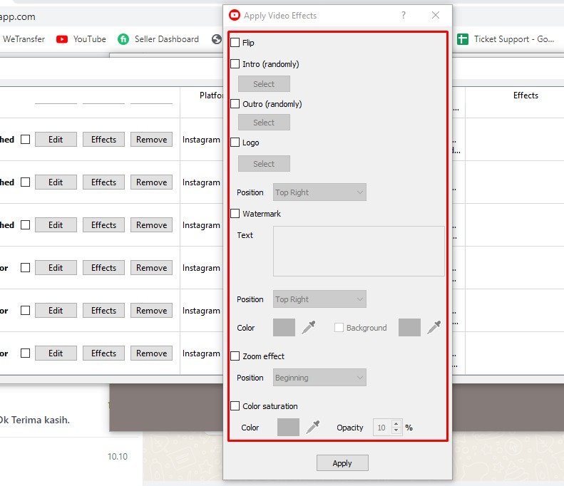Click the YouTube bookmark icon

click(62, 39)
